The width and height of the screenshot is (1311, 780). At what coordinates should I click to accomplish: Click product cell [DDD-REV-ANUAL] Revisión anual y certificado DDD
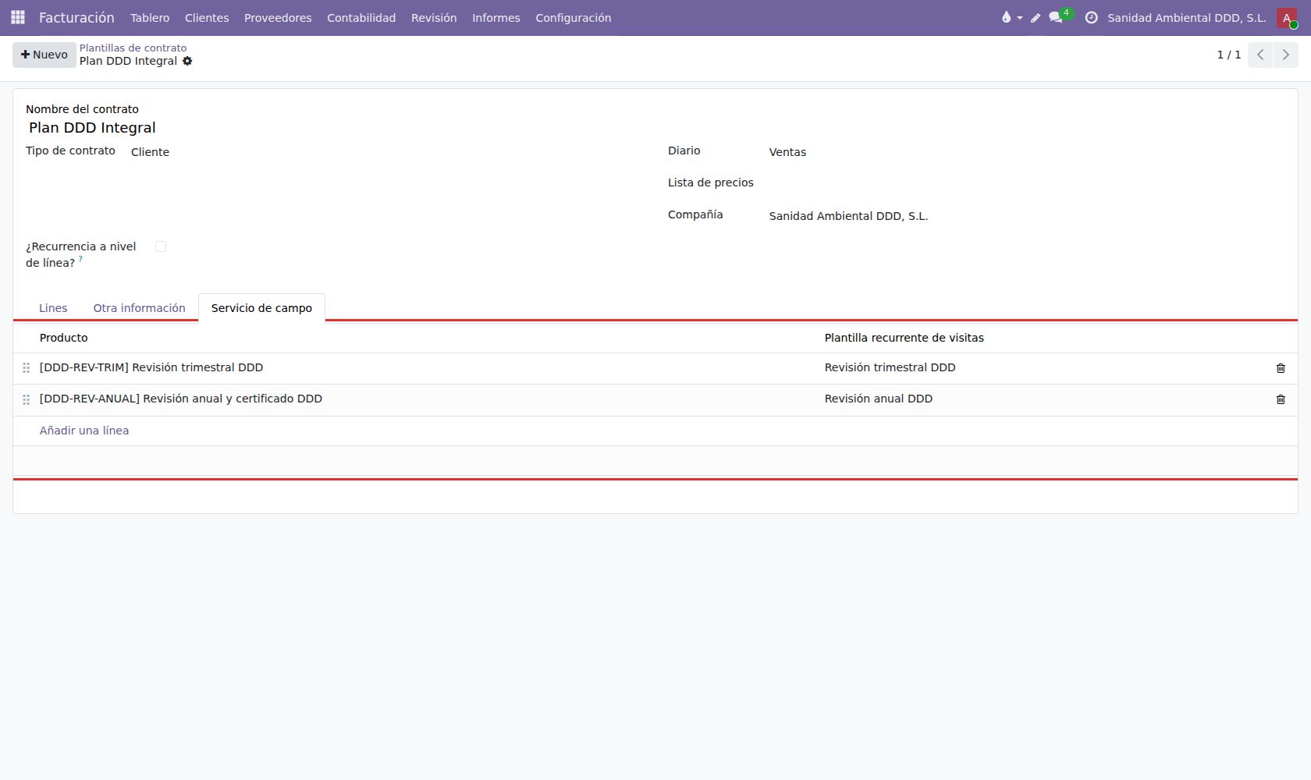point(181,399)
